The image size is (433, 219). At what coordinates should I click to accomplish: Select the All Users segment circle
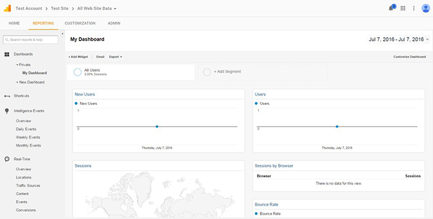point(78,72)
